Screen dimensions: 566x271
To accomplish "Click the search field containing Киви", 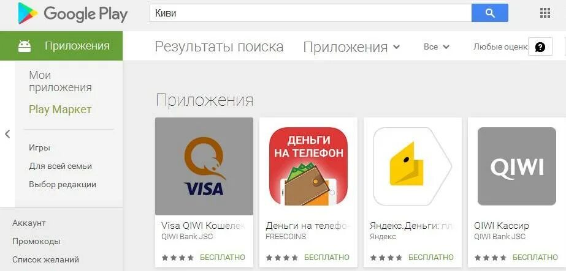I will point(310,13).
